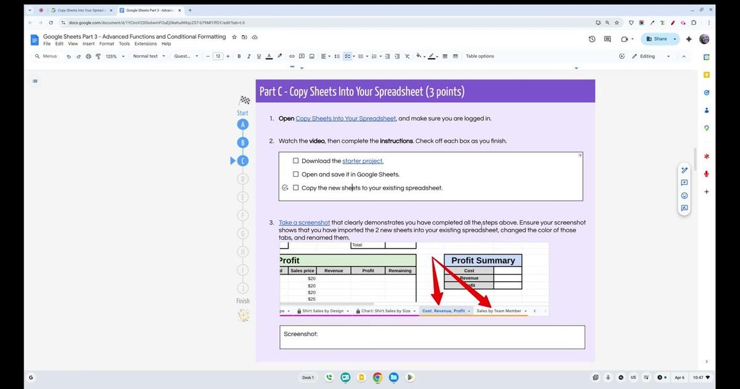The width and height of the screenshot is (740, 389).
Task: Check the 'Download the starter project' checkbox
Action: click(295, 160)
